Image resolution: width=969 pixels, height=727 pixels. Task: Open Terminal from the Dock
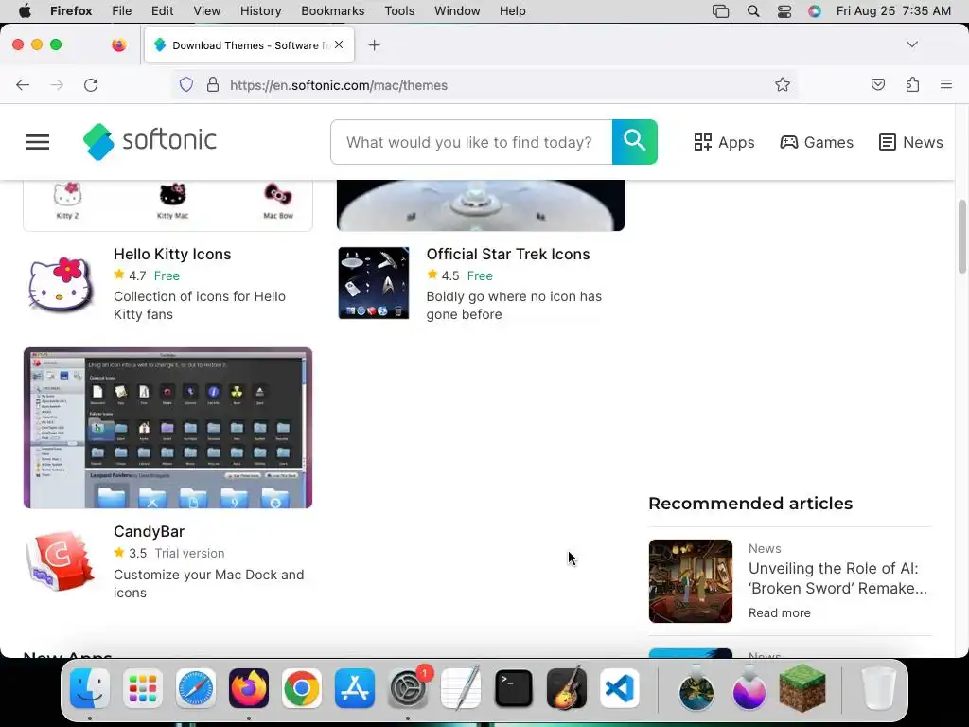tap(514, 688)
